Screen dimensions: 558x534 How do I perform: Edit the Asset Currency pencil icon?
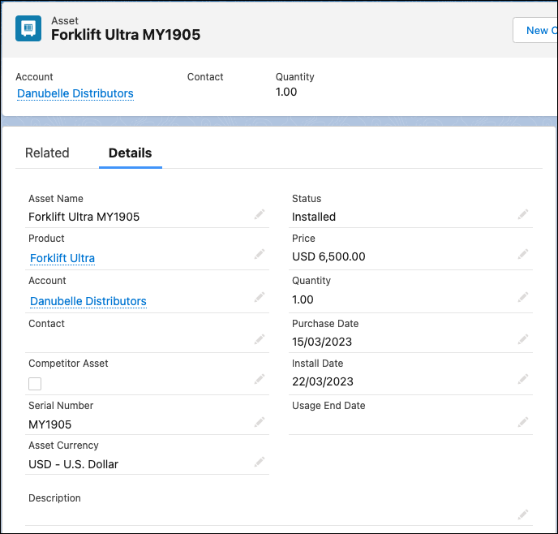tap(260, 462)
